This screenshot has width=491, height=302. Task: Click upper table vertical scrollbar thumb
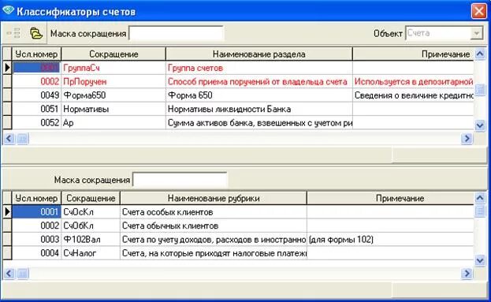(x=480, y=90)
